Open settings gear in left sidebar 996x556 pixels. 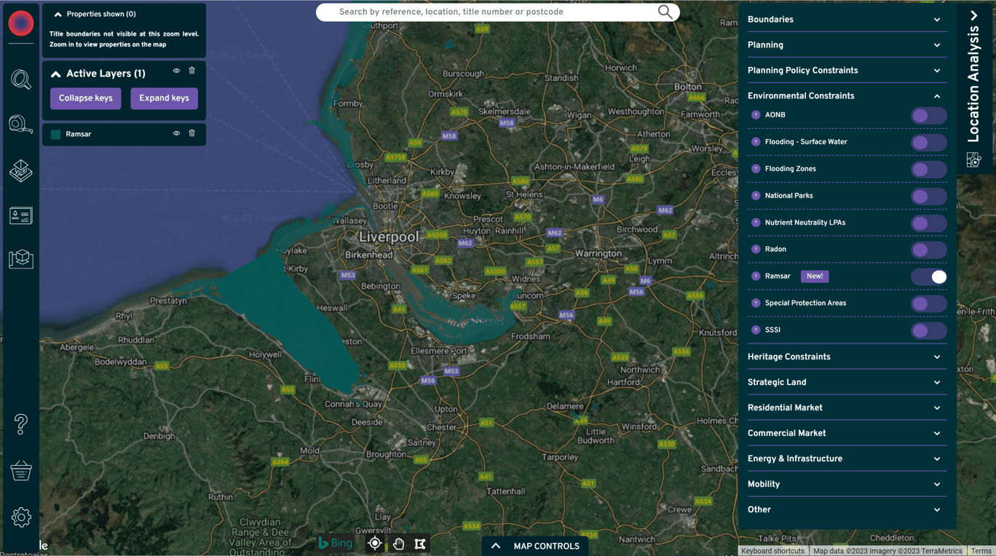click(x=20, y=517)
